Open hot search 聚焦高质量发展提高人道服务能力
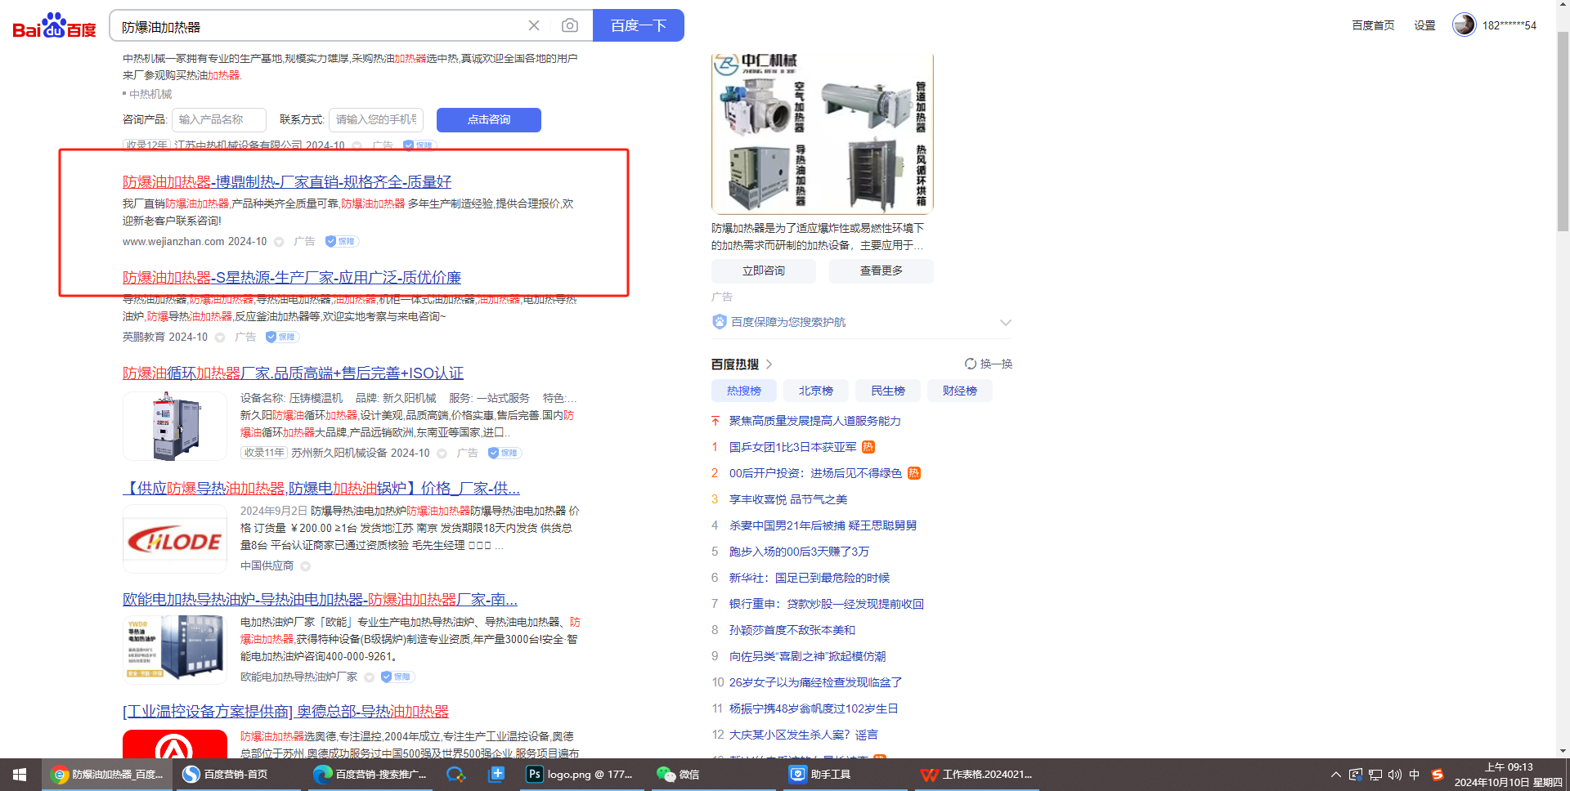This screenshot has width=1570, height=791. coord(815,421)
